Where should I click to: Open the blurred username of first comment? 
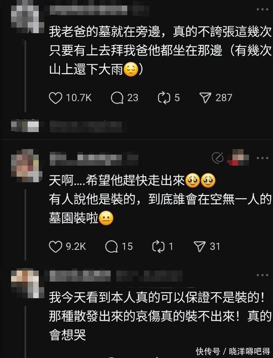99,10
